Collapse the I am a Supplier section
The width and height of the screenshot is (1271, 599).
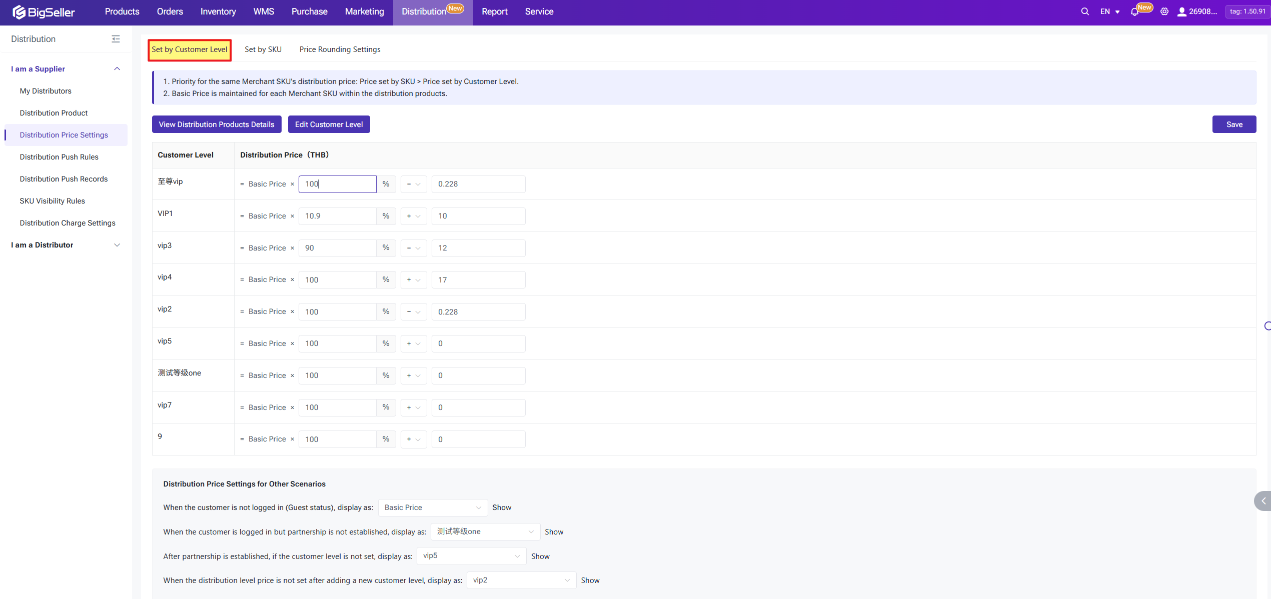117,69
